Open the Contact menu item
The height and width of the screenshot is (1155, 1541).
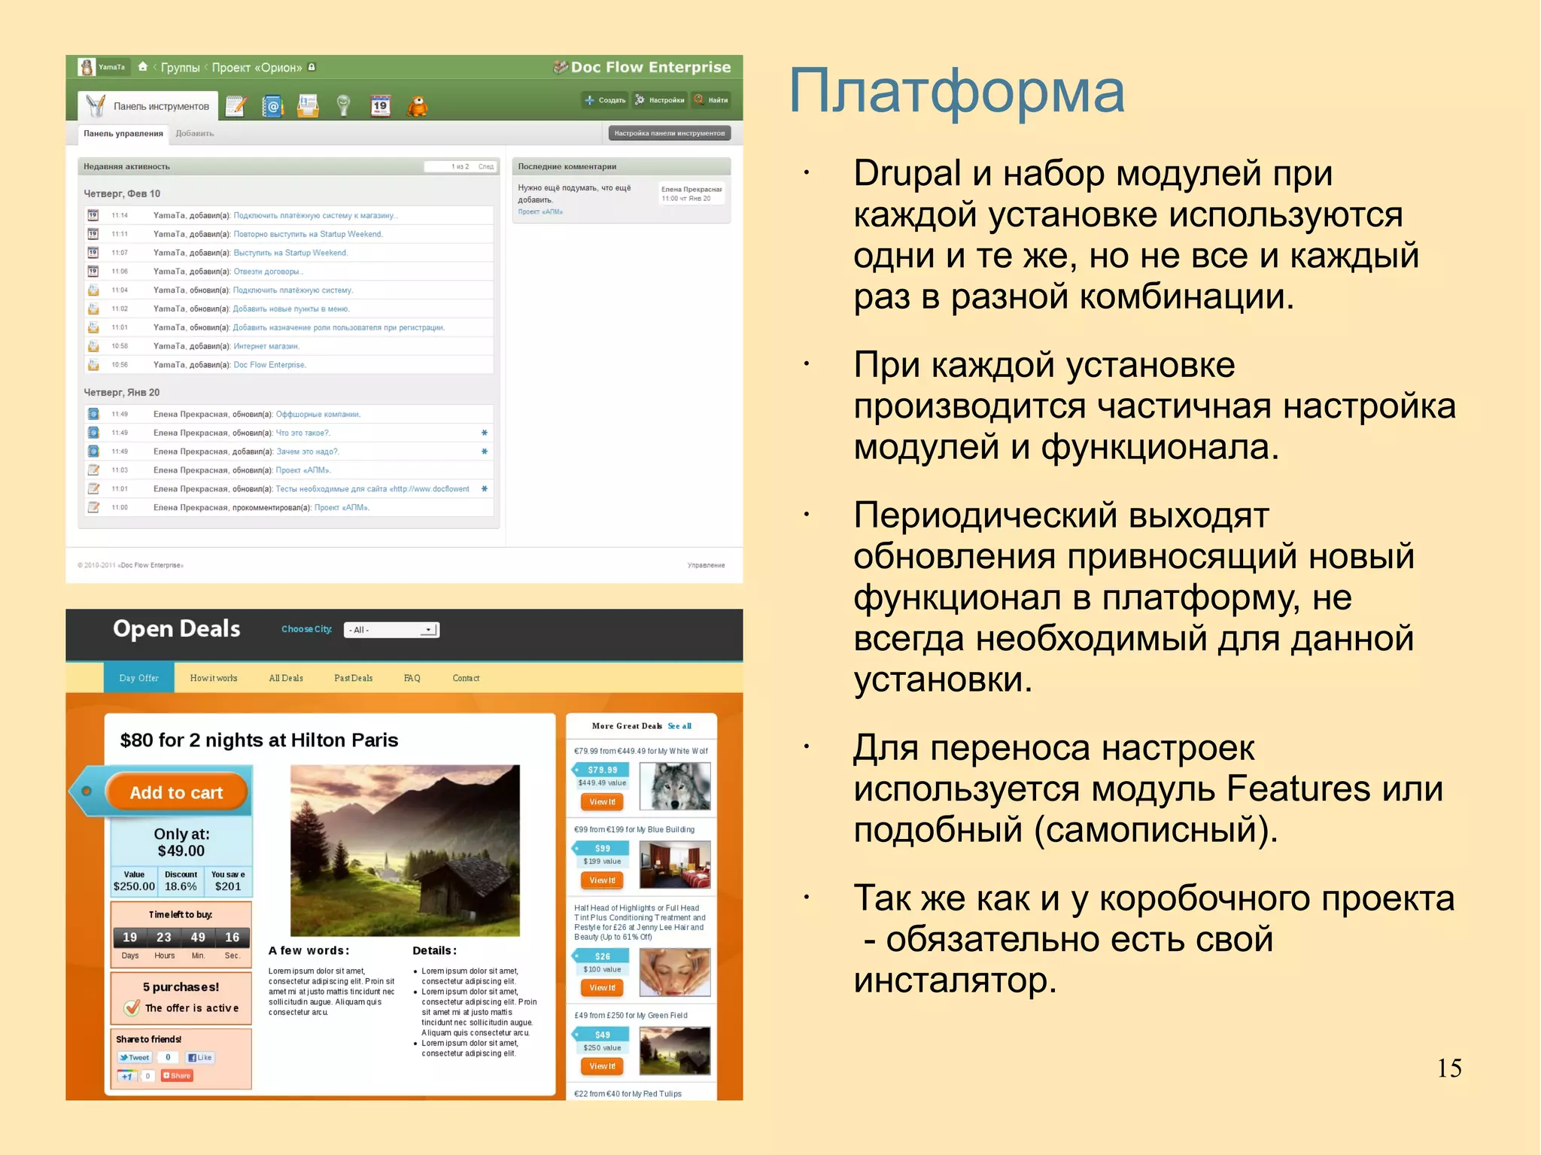click(x=466, y=678)
